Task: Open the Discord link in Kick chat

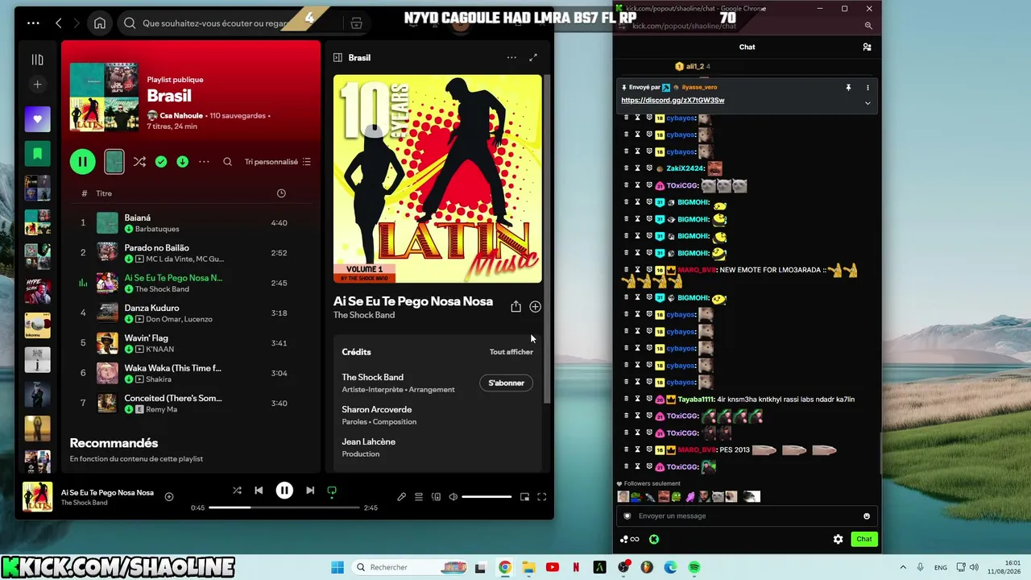Action: [673, 100]
